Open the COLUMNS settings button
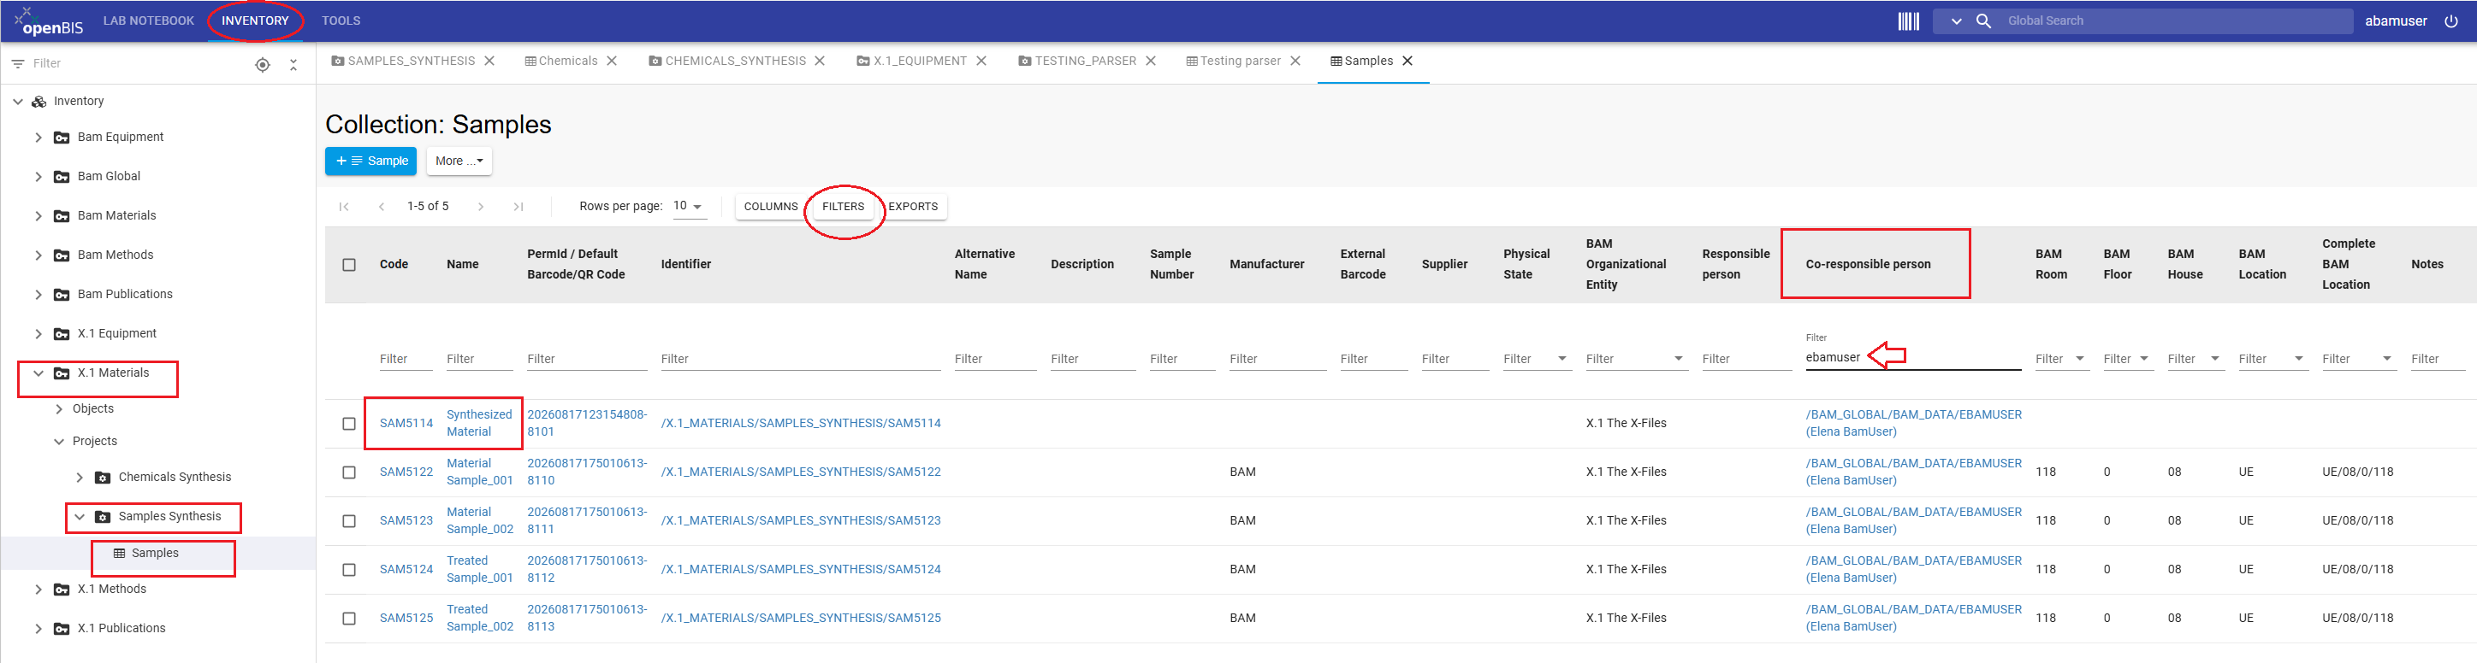The image size is (2477, 663). coord(770,207)
